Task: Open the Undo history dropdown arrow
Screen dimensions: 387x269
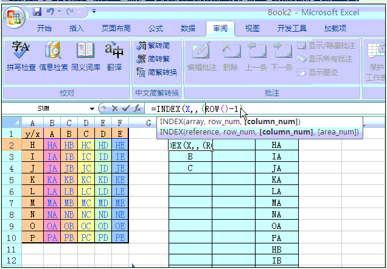Action: pos(59,12)
